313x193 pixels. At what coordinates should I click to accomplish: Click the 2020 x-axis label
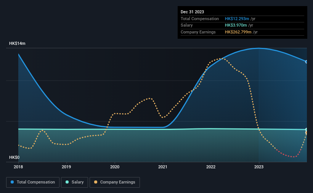pos(115,167)
